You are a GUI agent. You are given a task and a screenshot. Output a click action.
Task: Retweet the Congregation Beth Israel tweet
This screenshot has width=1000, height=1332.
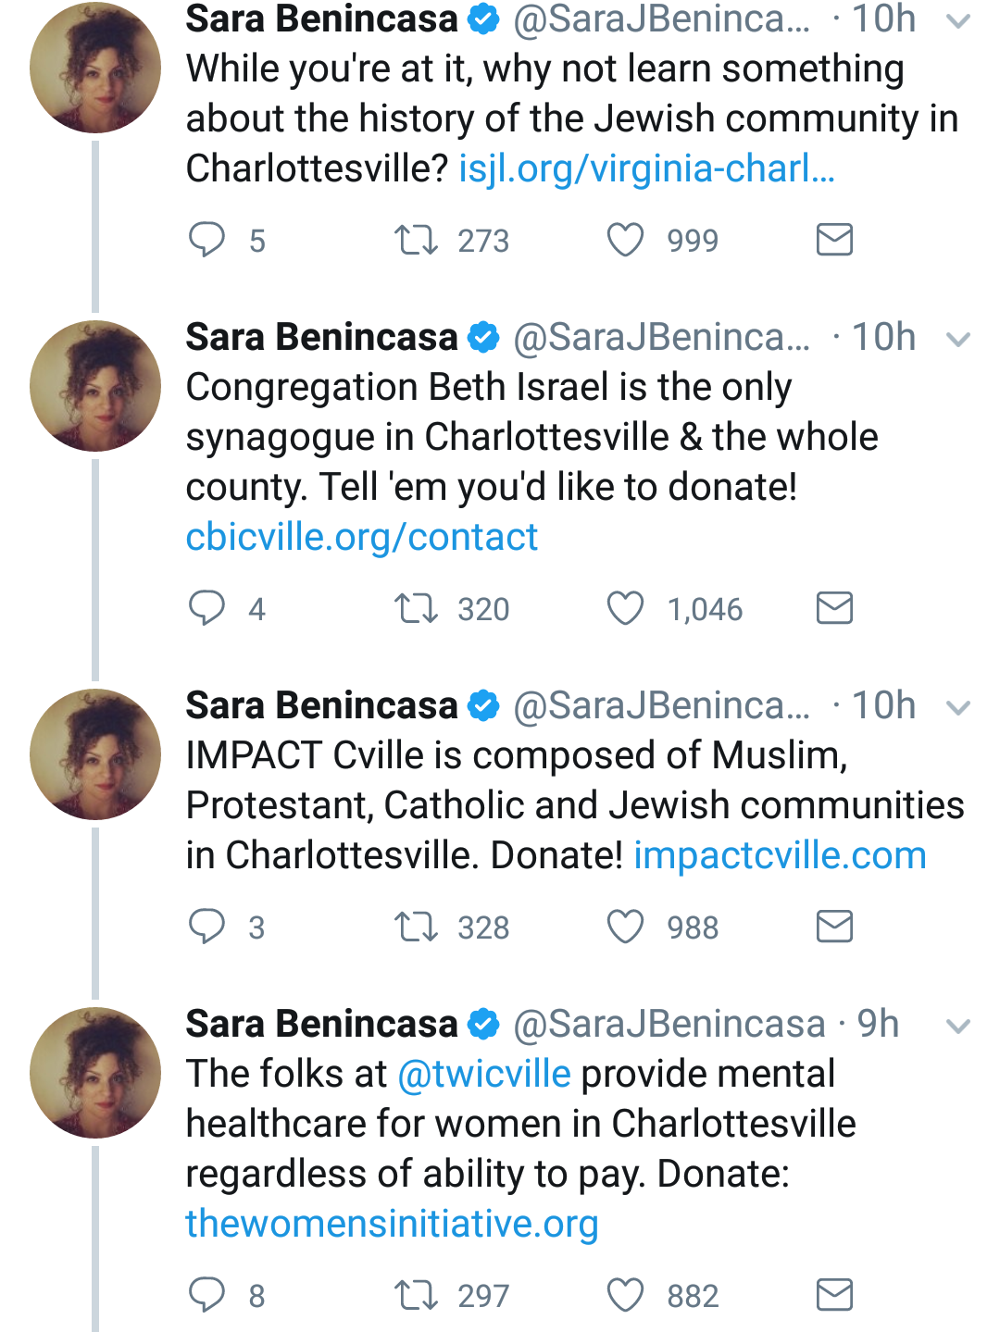(416, 609)
